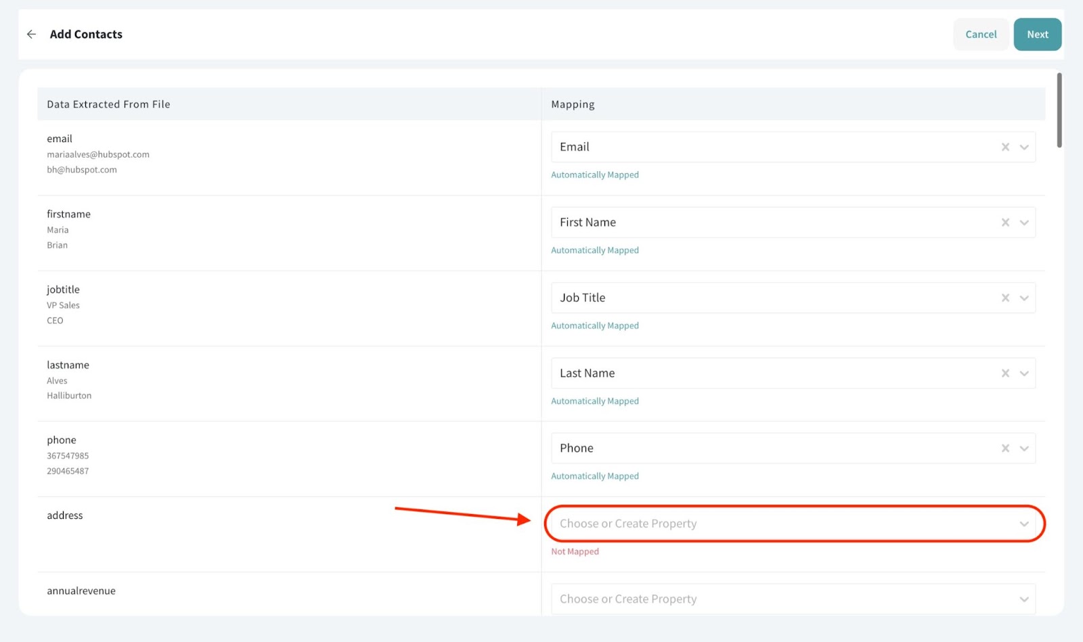This screenshot has height=642, width=1083.
Task: Expand the Phone mapping dropdown arrow
Action: click(x=1024, y=449)
